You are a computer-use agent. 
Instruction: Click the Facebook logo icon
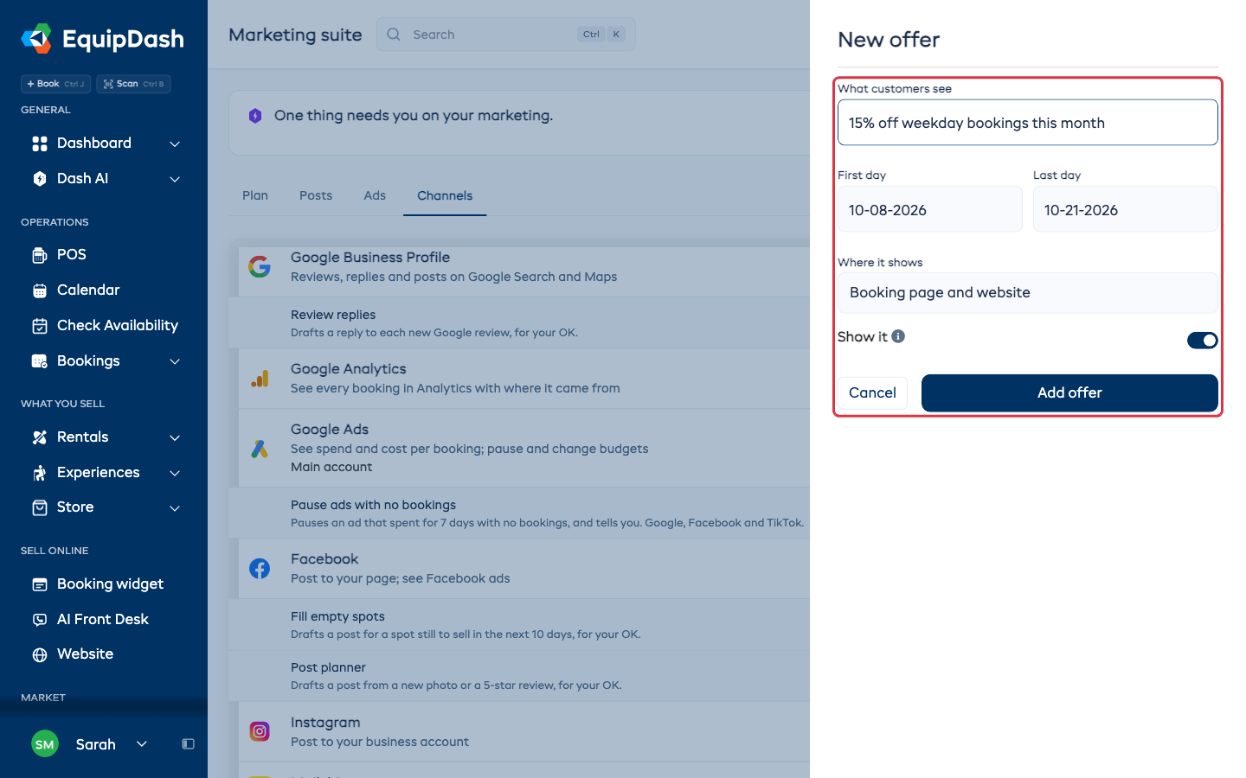coord(260,569)
